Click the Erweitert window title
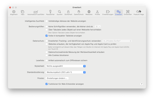This screenshot has width=154, height=99. click(x=77, y=7)
